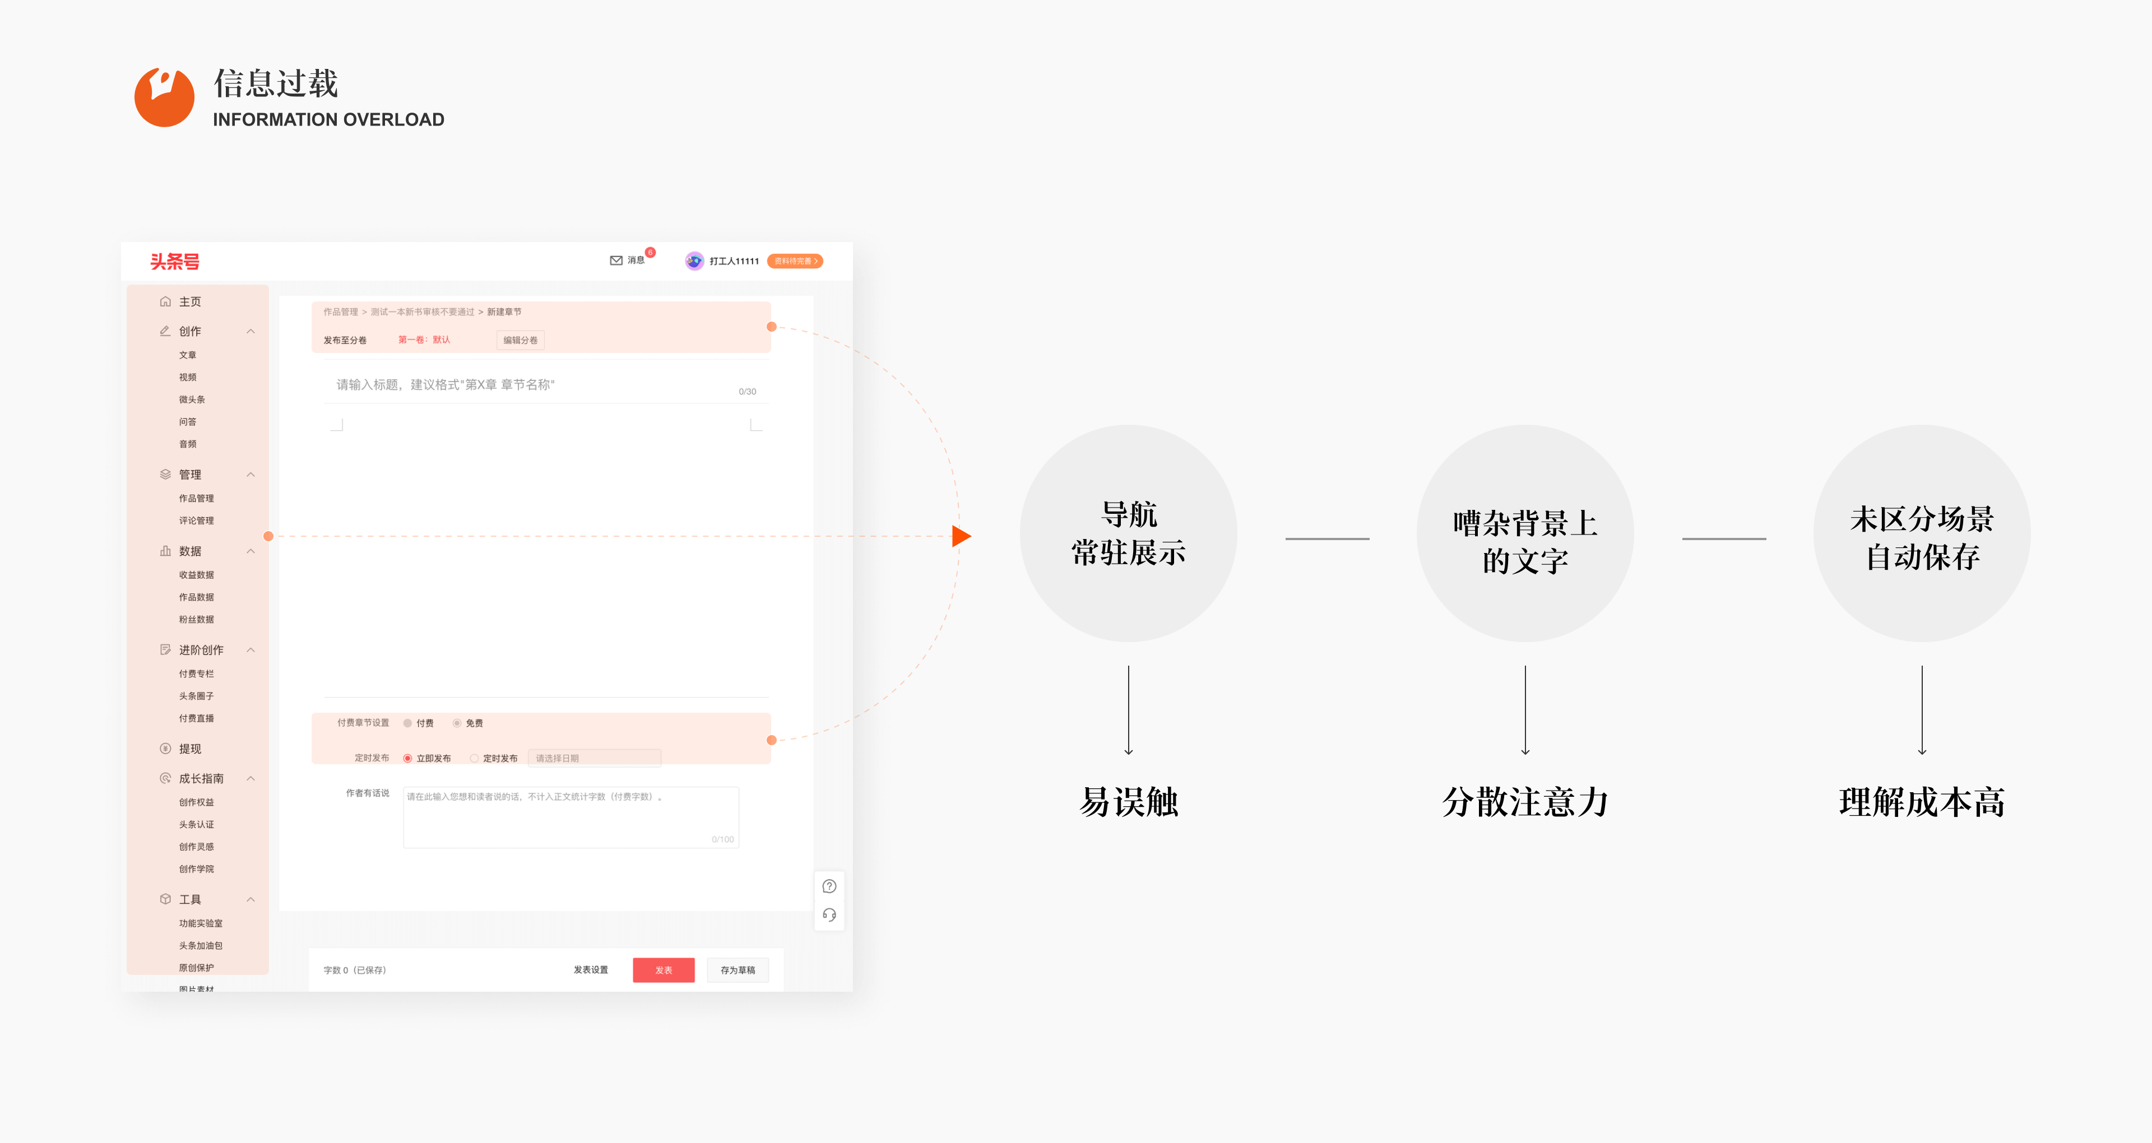This screenshot has height=1143, width=2152.
Task: Click the 成长指南 target icon
Action: (165, 778)
